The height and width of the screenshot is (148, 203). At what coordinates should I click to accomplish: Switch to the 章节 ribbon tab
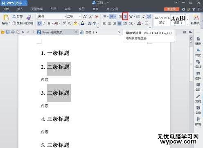95,9
